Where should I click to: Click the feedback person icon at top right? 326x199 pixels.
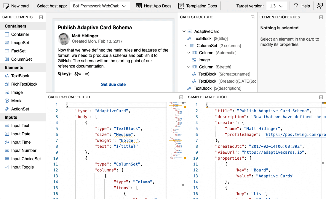point(319,6)
